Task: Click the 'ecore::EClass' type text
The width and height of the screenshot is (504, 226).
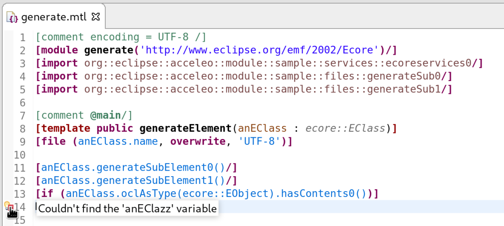Action: (x=345, y=129)
